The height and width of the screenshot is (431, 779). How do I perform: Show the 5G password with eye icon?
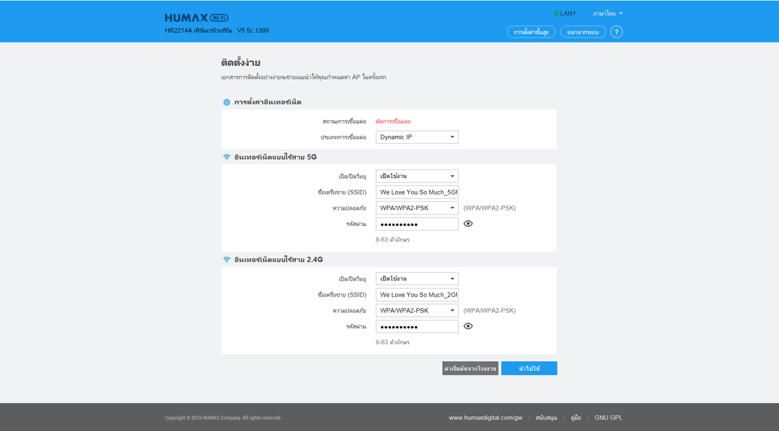pyautogui.click(x=468, y=223)
